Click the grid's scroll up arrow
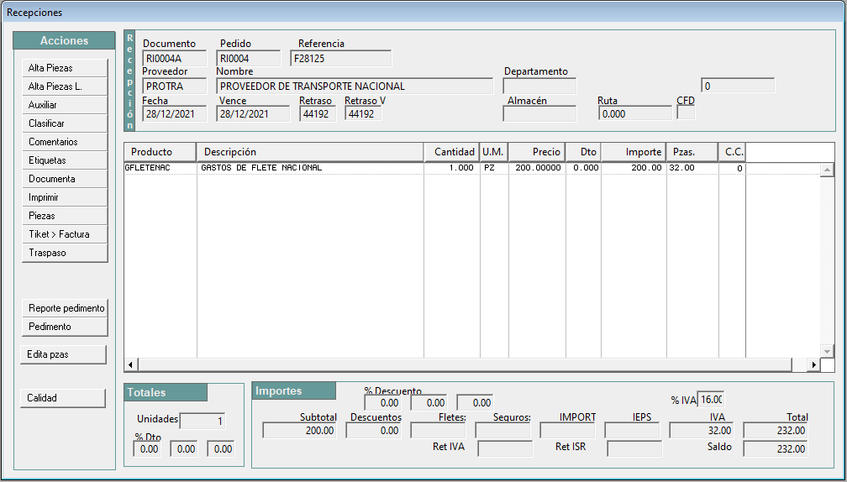This screenshot has width=847, height=482. (827, 170)
